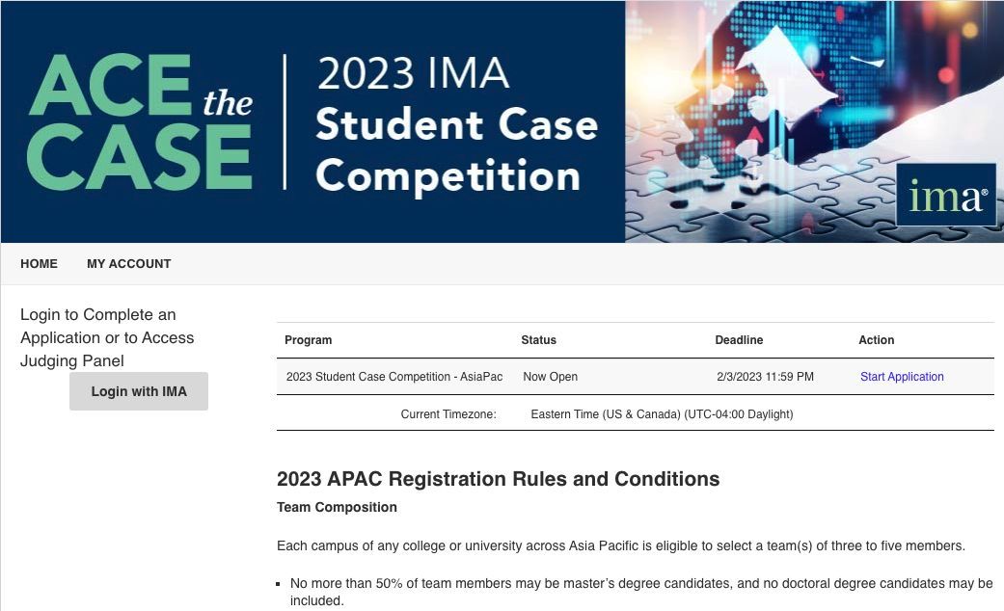
Task: Open the HOME menu item
Action: pyautogui.click(x=39, y=264)
